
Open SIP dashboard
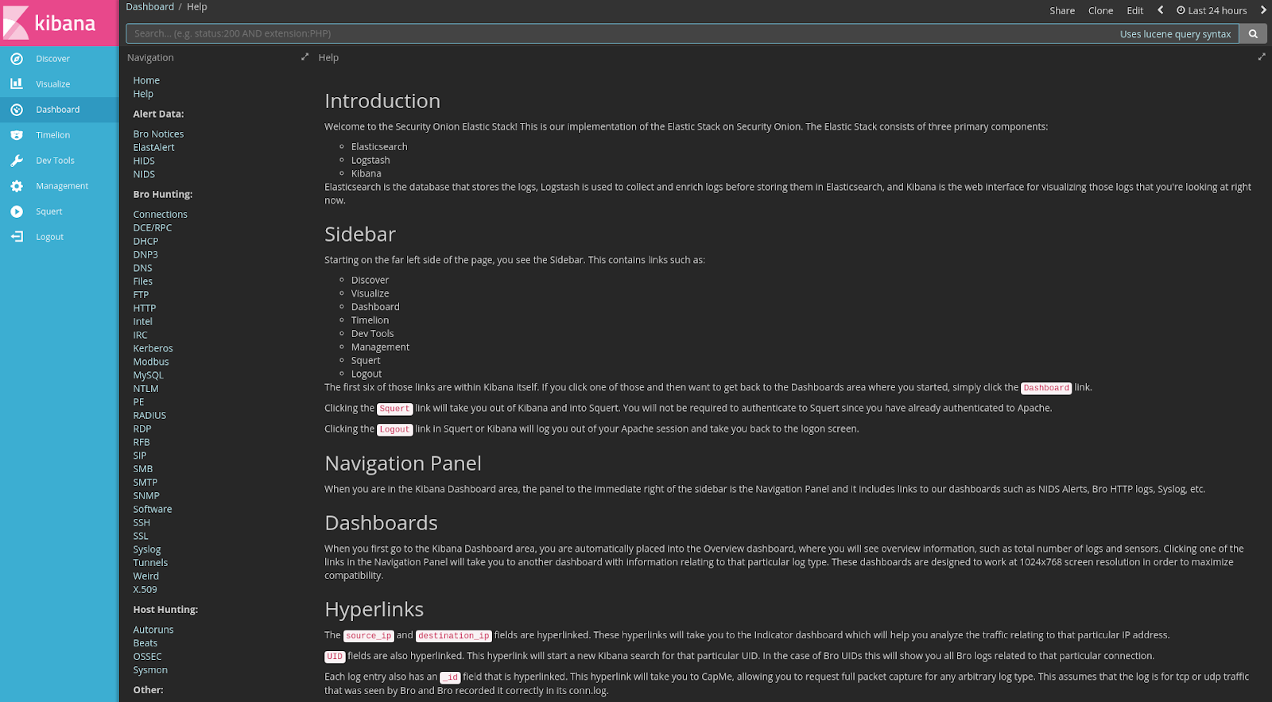coord(140,456)
